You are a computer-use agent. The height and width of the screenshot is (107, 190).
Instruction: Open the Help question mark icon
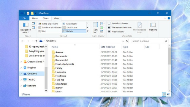click(169, 18)
